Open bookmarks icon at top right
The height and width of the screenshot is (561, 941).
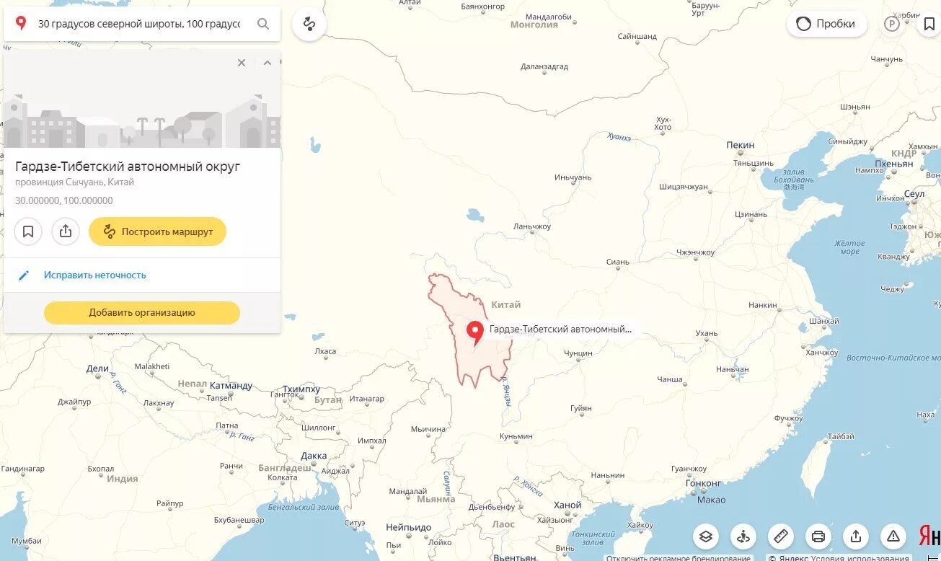click(929, 24)
